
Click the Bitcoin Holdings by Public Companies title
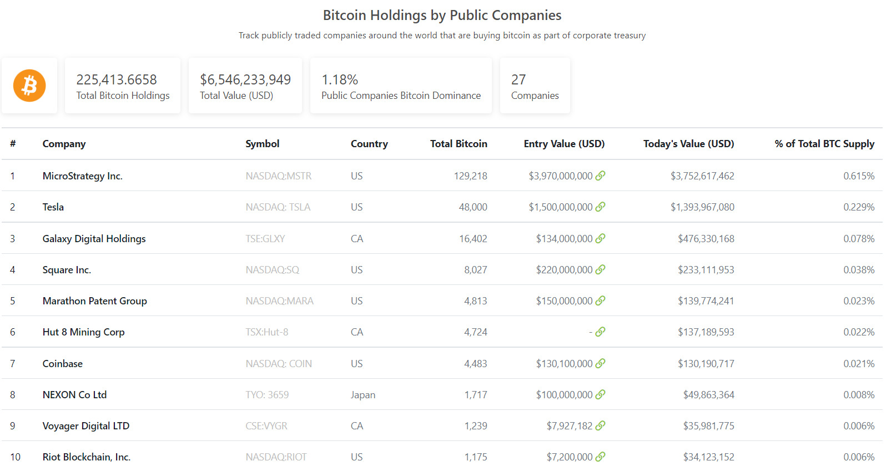point(442,15)
